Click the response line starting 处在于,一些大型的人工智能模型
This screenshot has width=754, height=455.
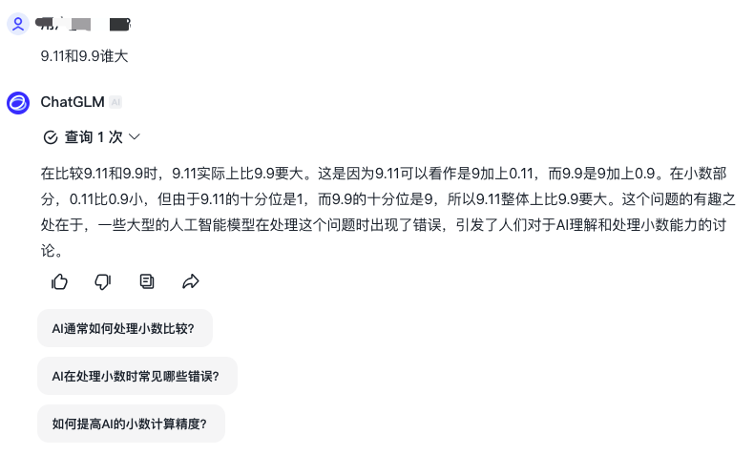(x=382, y=227)
